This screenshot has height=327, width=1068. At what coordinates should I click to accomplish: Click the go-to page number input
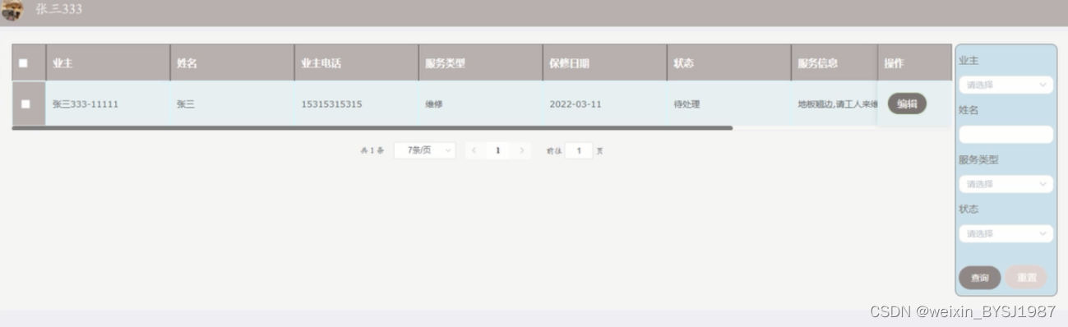point(579,150)
